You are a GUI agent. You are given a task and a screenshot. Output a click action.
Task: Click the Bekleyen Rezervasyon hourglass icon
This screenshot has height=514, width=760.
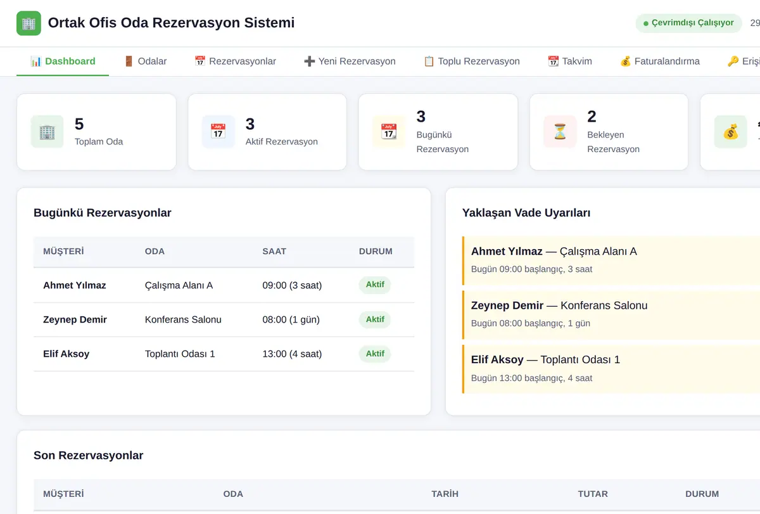point(560,132)
